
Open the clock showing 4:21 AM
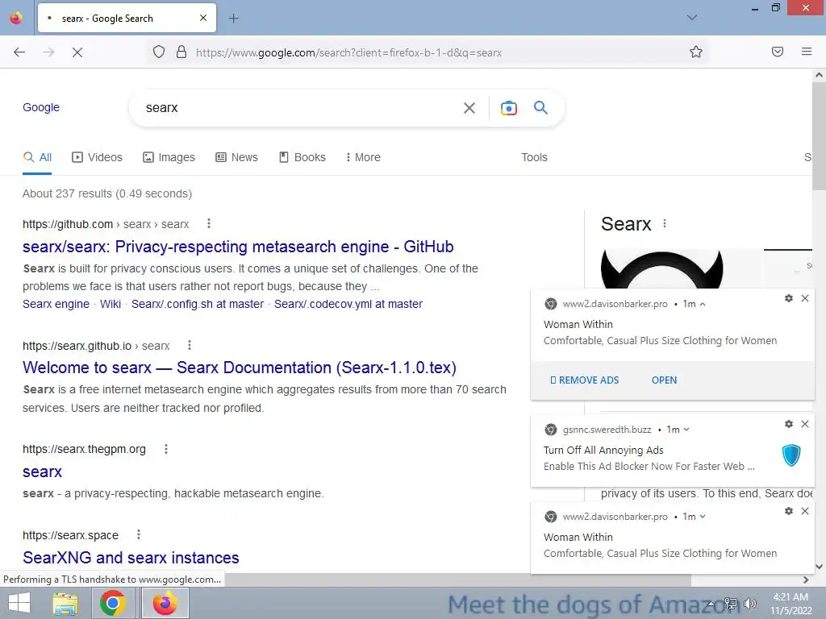[x=791, y=604]
